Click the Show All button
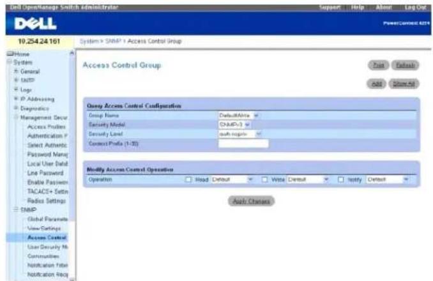Screen dimensions: 433x281 [x=404, y=84]
